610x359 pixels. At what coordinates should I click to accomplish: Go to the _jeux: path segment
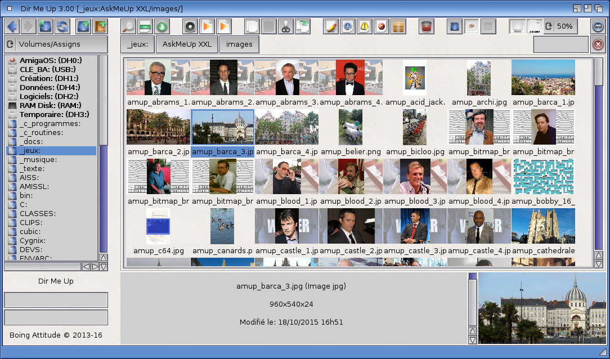(137, 44)
